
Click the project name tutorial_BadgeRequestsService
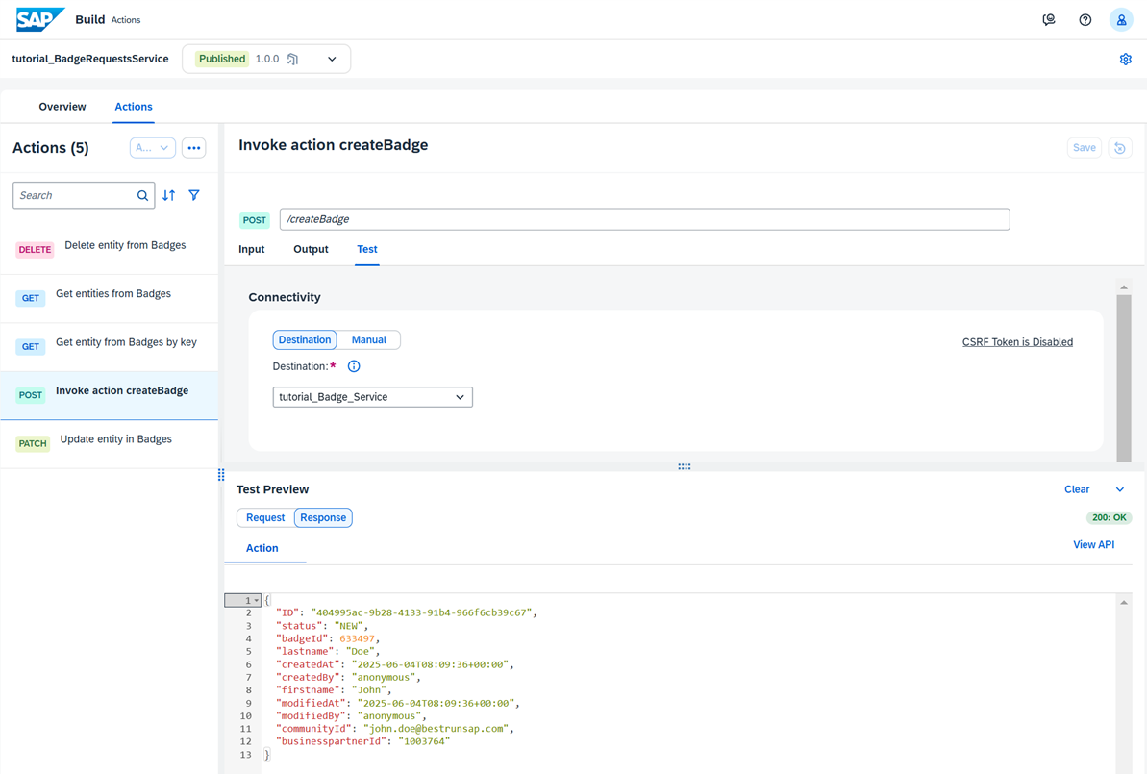(x=90, y=60)
